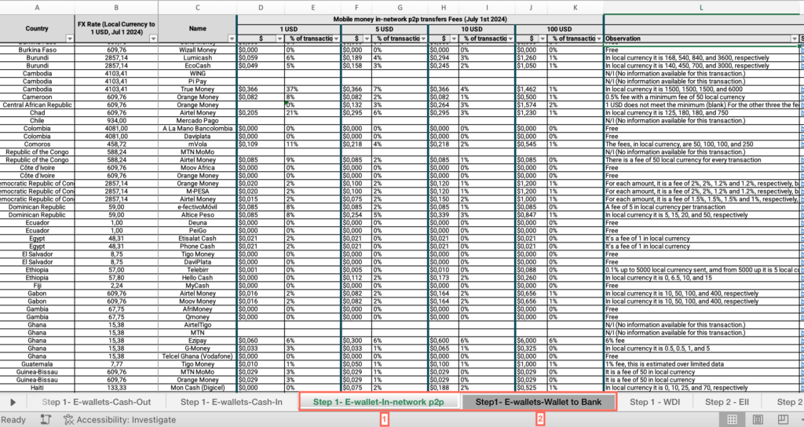Select the A La Mano Bancolombia cell
This screenshot has height=427, width=804.
[197, 129]
